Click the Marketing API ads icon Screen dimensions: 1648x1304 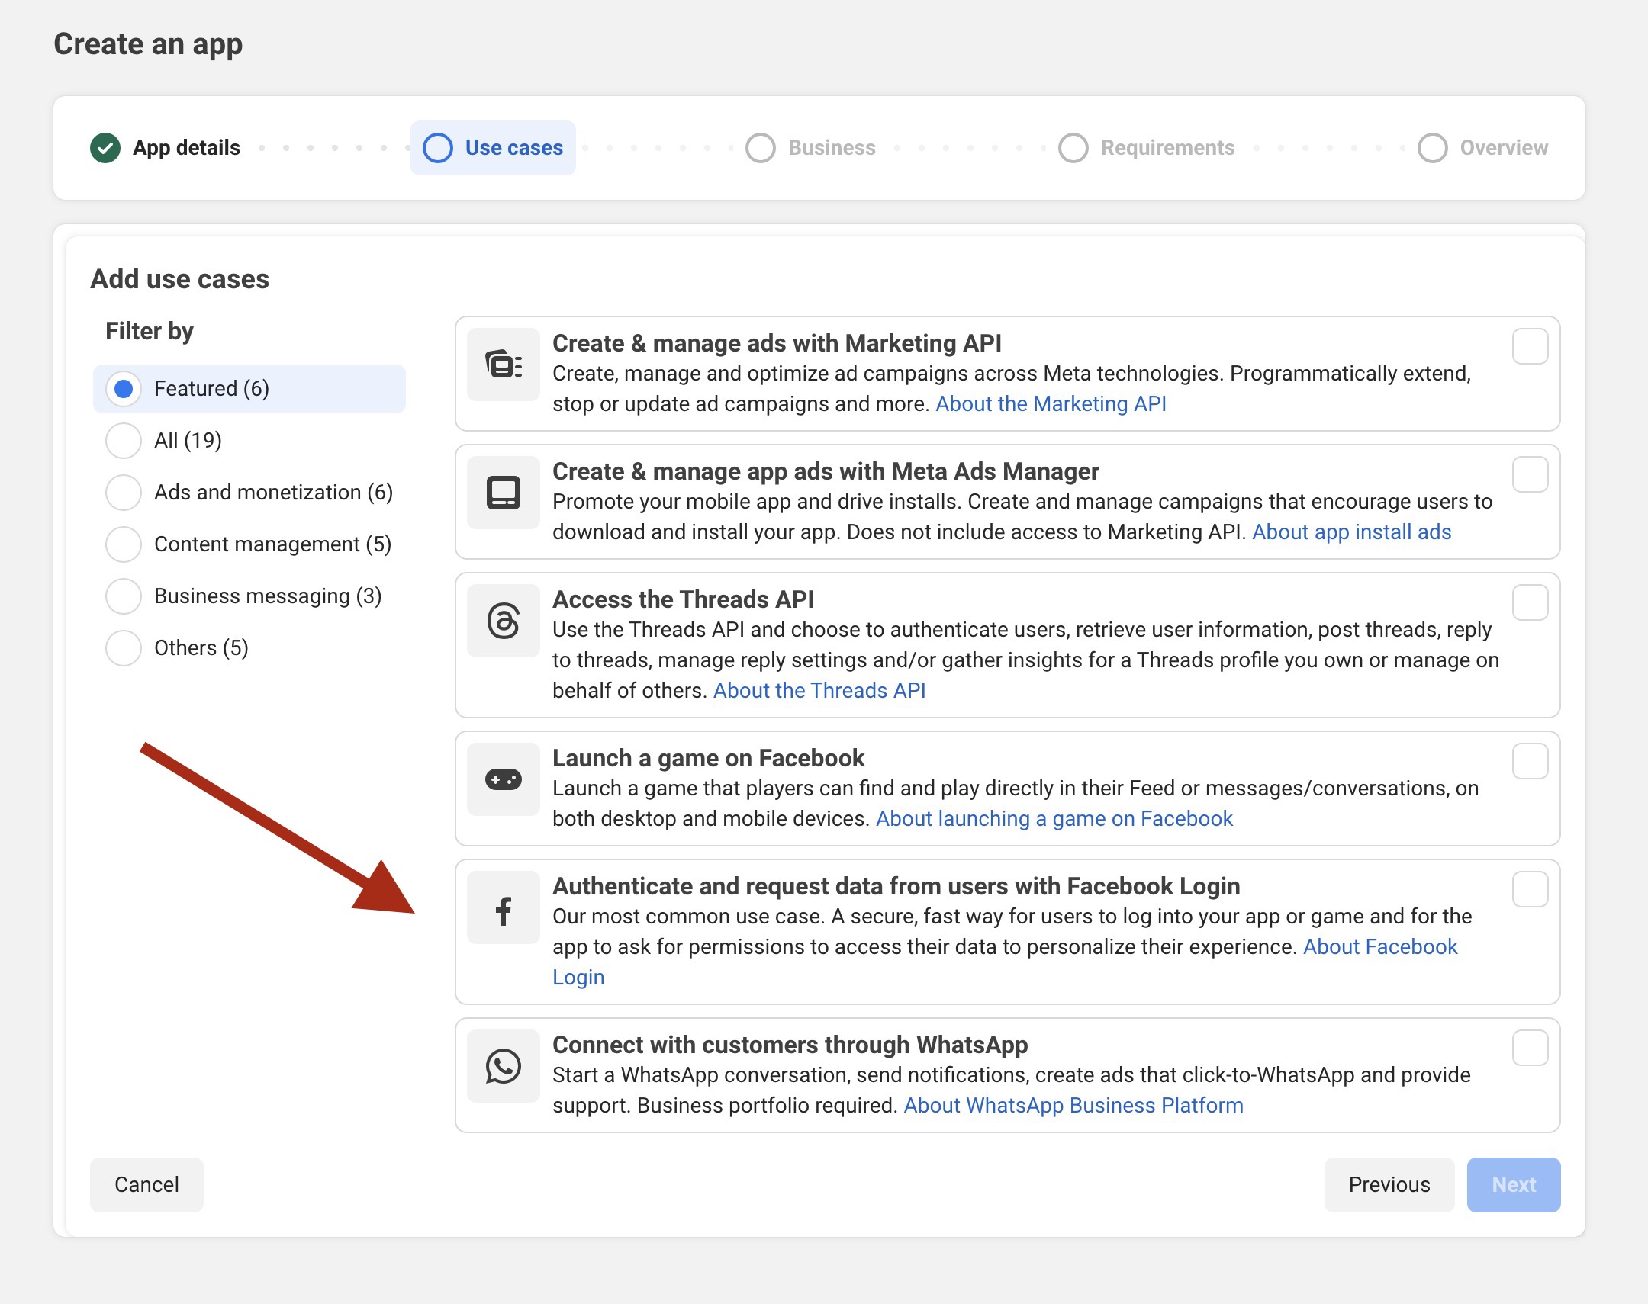(504, 365)
